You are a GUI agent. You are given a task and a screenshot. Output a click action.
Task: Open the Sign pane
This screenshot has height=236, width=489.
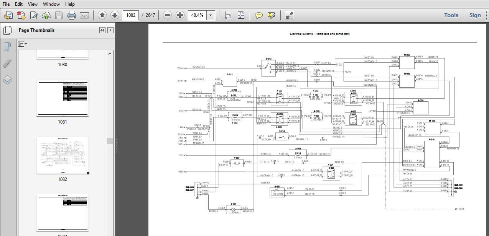coord(475,15)
